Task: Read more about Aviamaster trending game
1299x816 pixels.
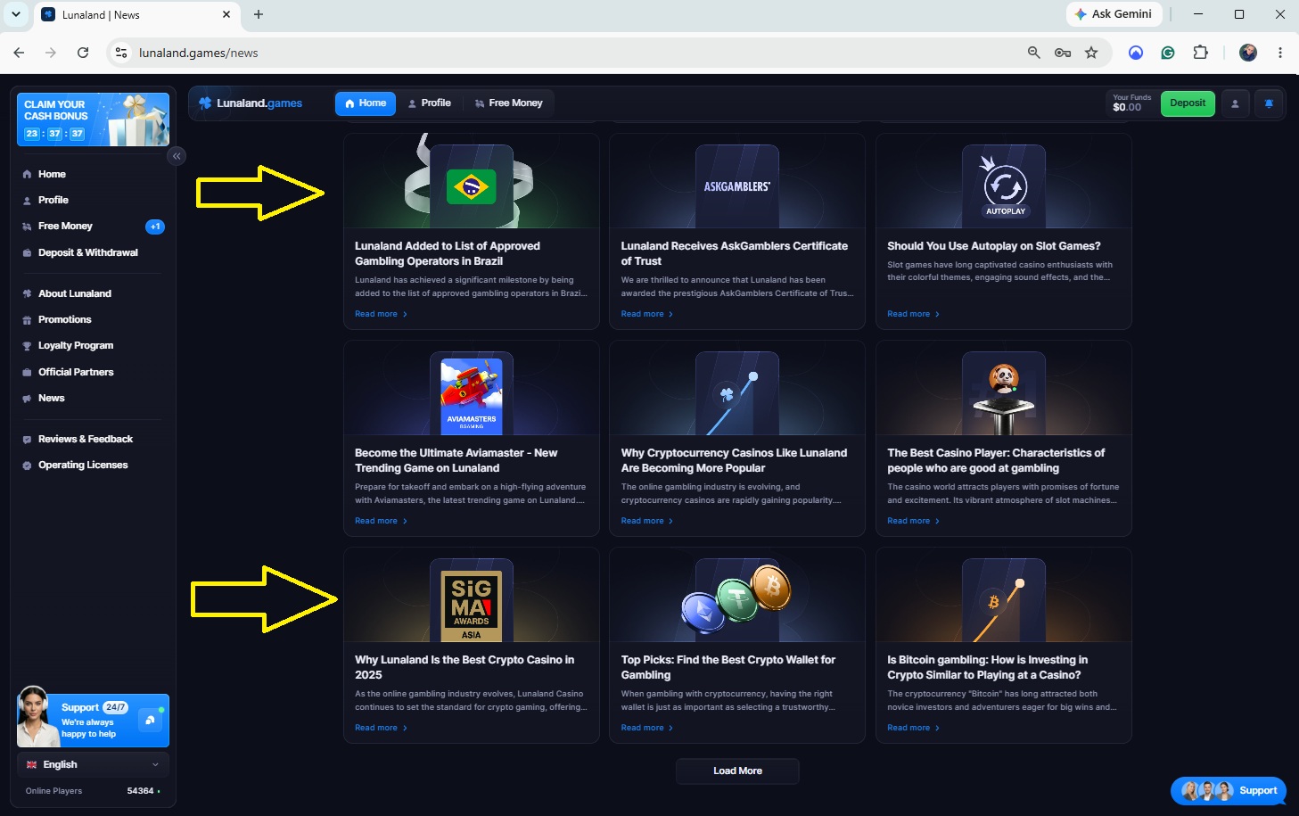Action: pos(381,521)
